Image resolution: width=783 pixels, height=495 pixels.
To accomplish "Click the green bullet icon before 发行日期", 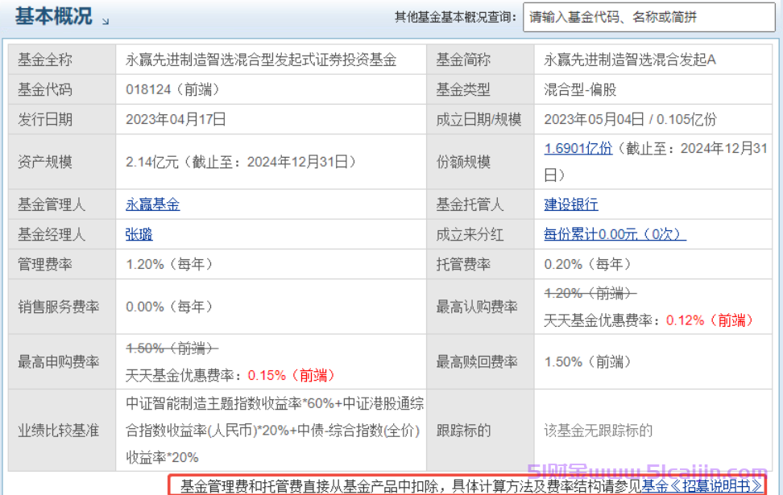I will [x=14, y=119].
